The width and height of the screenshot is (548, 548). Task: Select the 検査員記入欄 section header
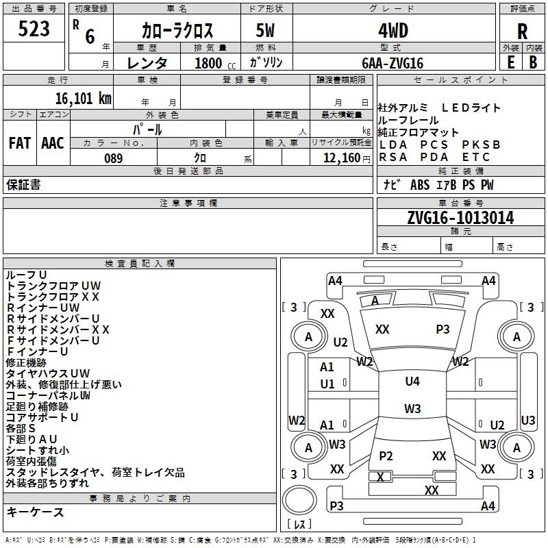tap(140, 264)
